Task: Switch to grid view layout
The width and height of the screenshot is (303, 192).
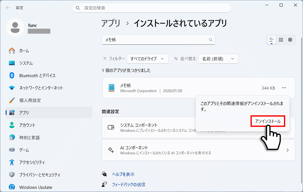Action: click(x=281, y=40)
